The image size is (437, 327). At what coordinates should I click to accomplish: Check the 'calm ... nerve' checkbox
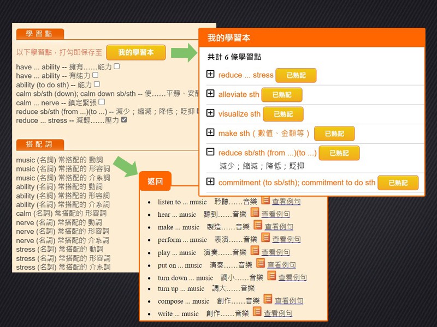[102, 102]
